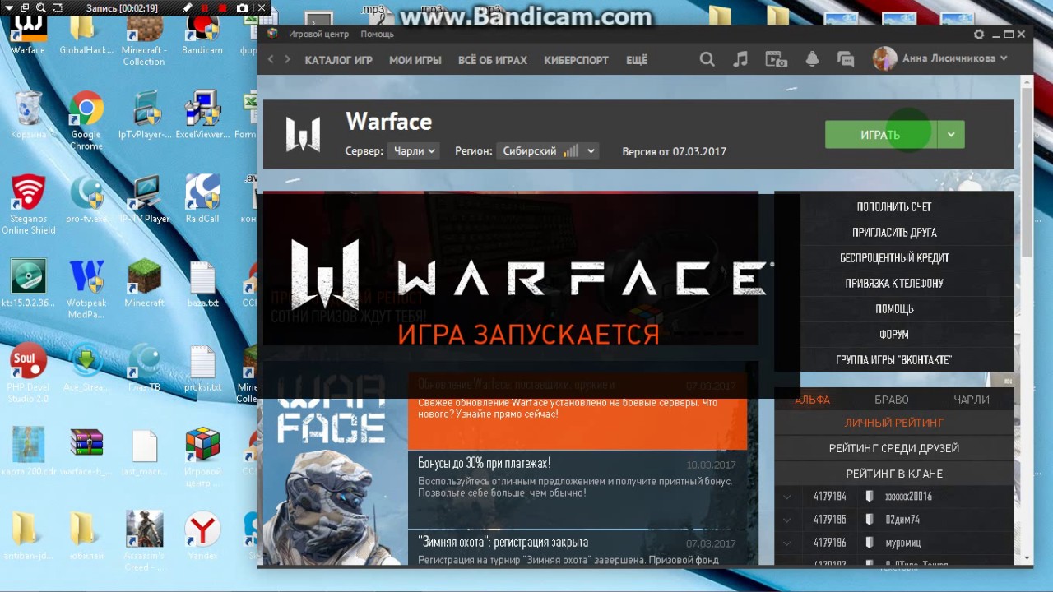Click the green ИГРАТЬ button
The height and width of the screenshot is (592, 1053).
[881, 134]
